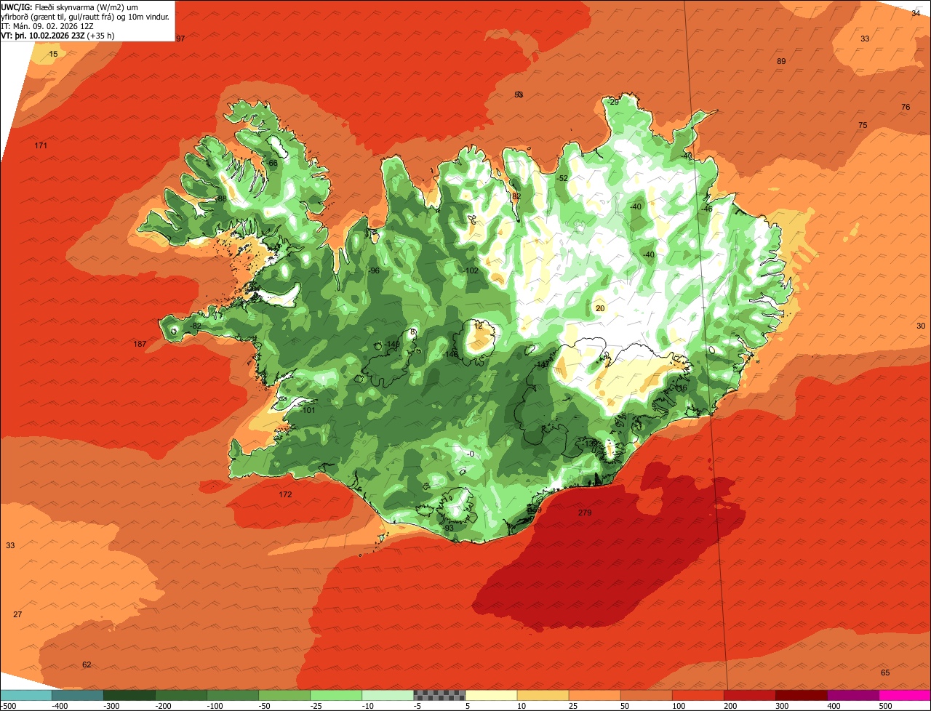
Task: Click the -82 value on the western peninsula
Action: [x=196, y=326]
